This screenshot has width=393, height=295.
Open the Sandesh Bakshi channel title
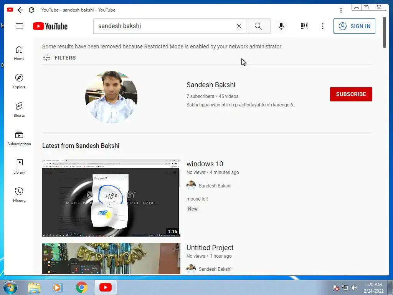coord(211,85)
